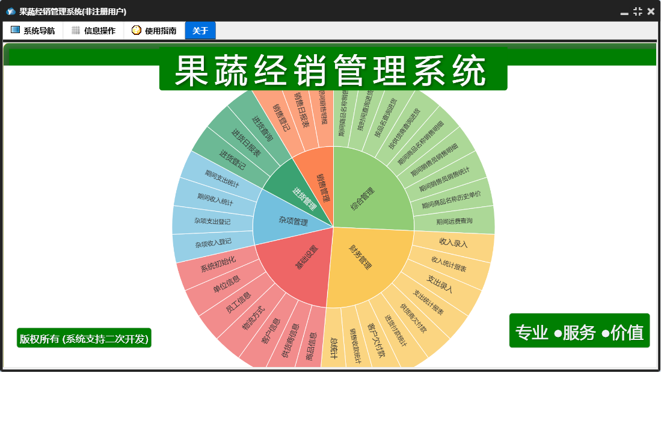Click the 期间销售员销售明细 segment
The height and width of the screenshot is (435, 661).
(434, 160)
